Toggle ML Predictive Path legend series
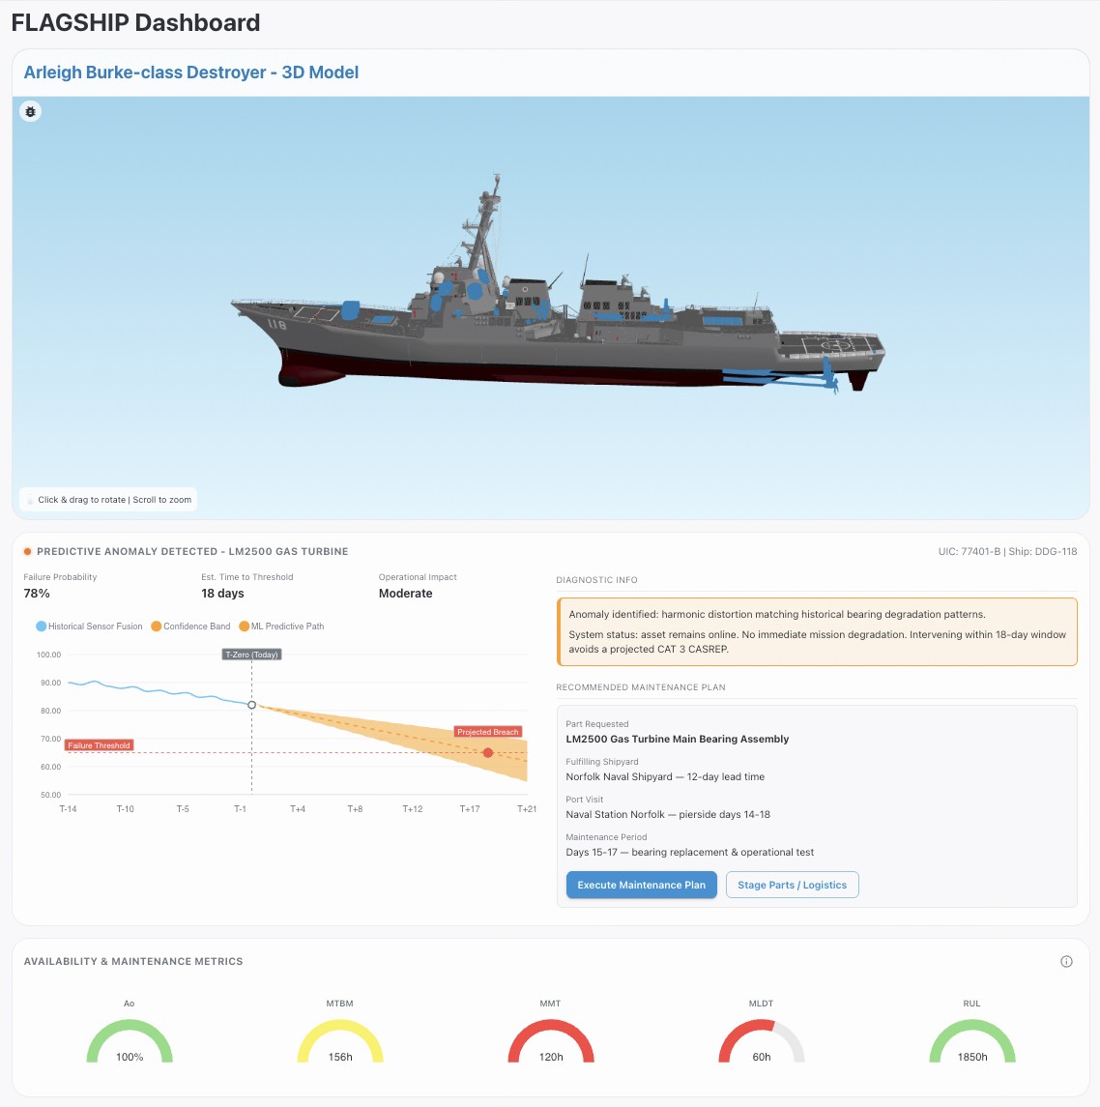 281,626
